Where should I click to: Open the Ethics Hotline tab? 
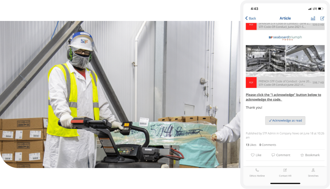pos(257,172)
